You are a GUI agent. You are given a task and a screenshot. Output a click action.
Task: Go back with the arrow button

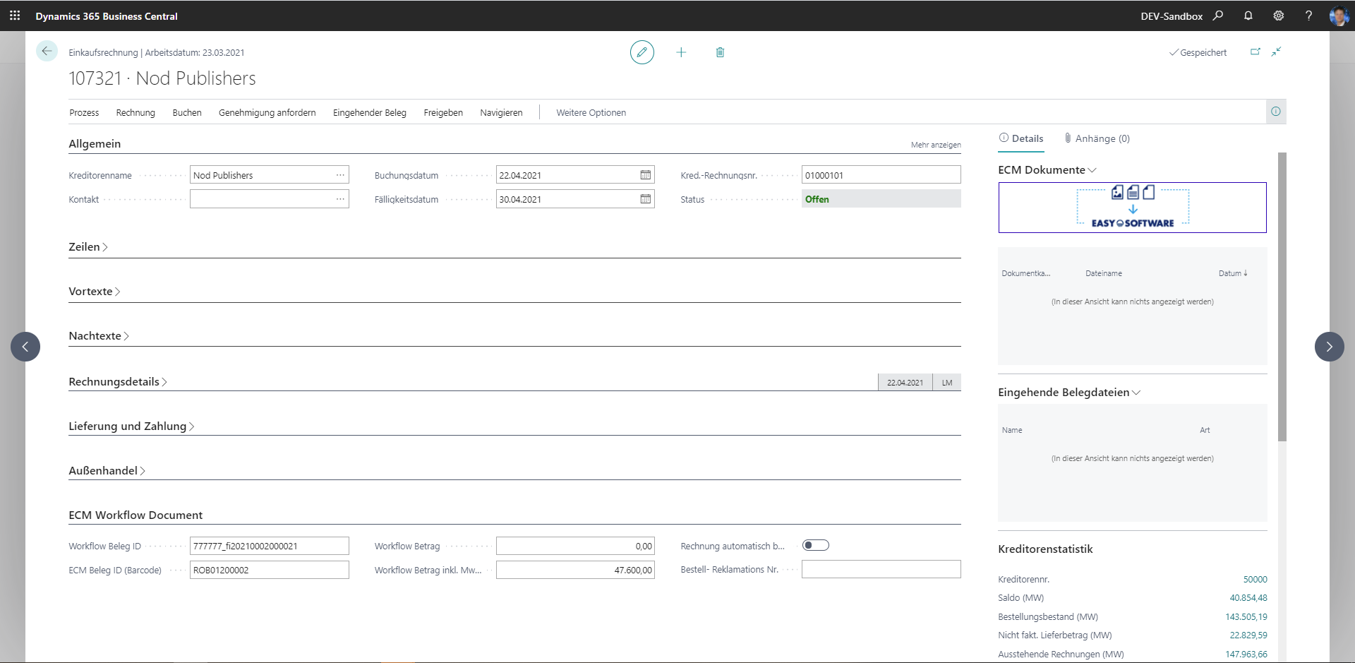pyautogui.click(x=47, y=51)
